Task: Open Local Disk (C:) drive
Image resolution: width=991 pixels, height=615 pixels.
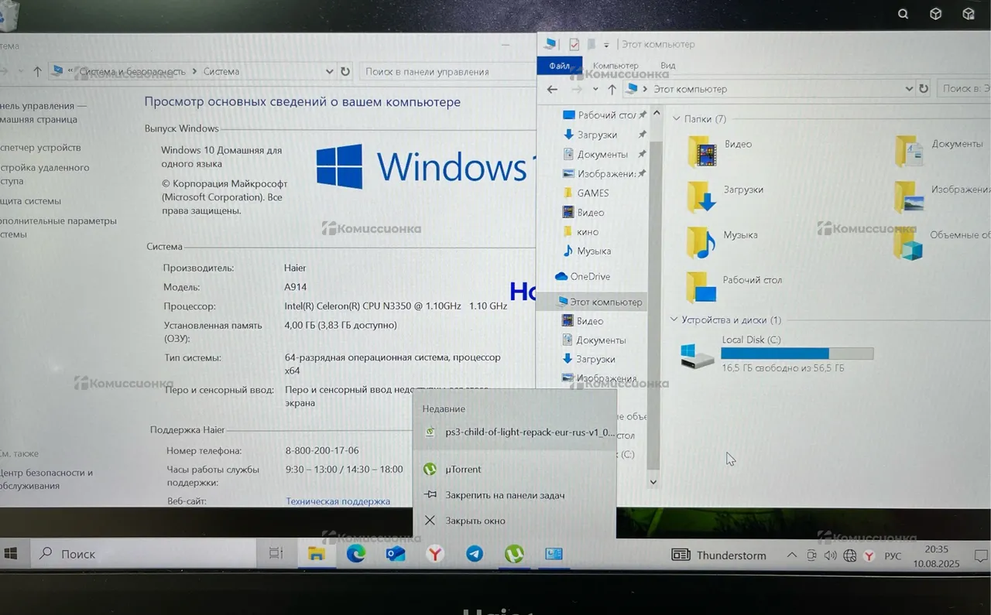Action: 777,354
